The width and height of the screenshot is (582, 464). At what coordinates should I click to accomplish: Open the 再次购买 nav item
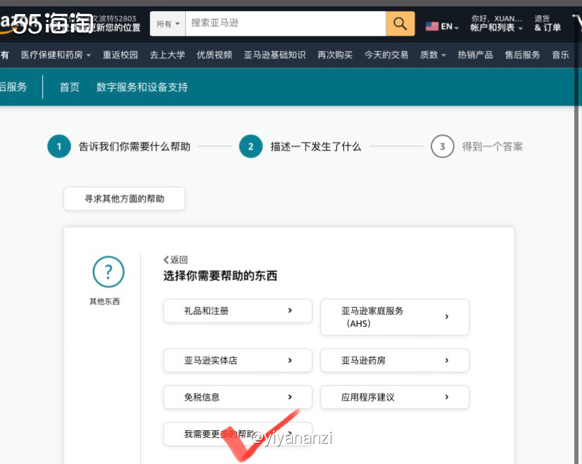click(335, 55)
